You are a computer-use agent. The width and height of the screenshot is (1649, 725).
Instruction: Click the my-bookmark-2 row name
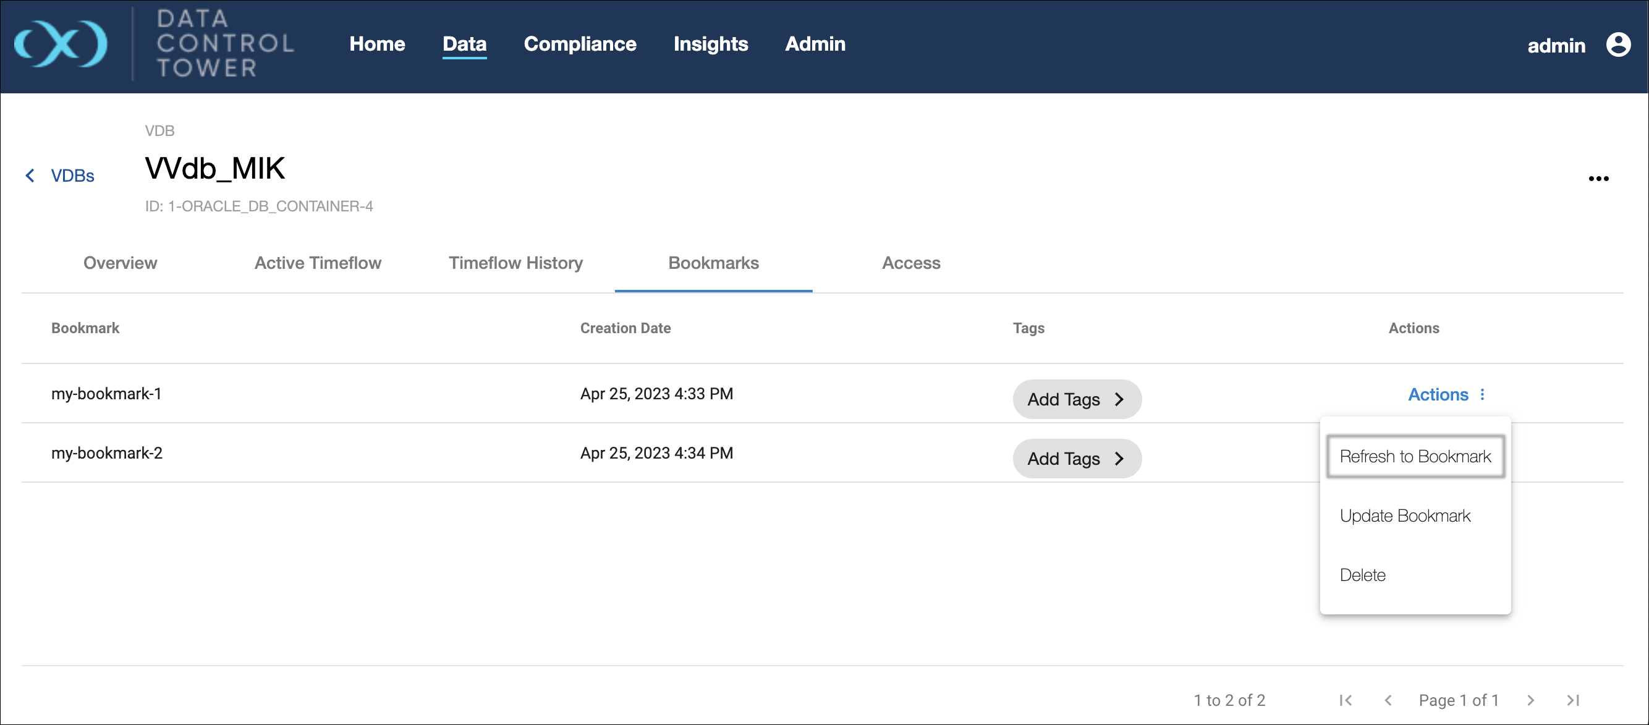pos(107,453)
